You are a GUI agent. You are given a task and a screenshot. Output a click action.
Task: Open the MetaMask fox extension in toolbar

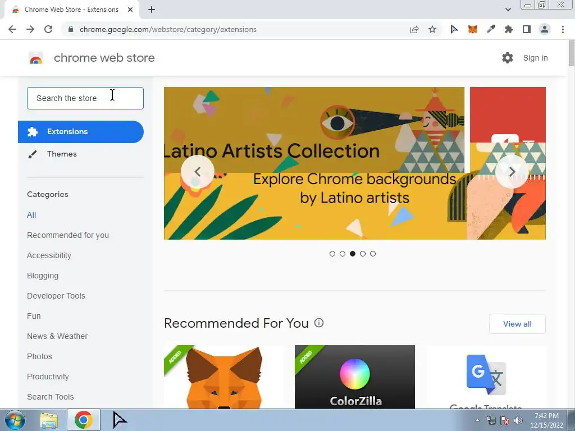[473, 29]
